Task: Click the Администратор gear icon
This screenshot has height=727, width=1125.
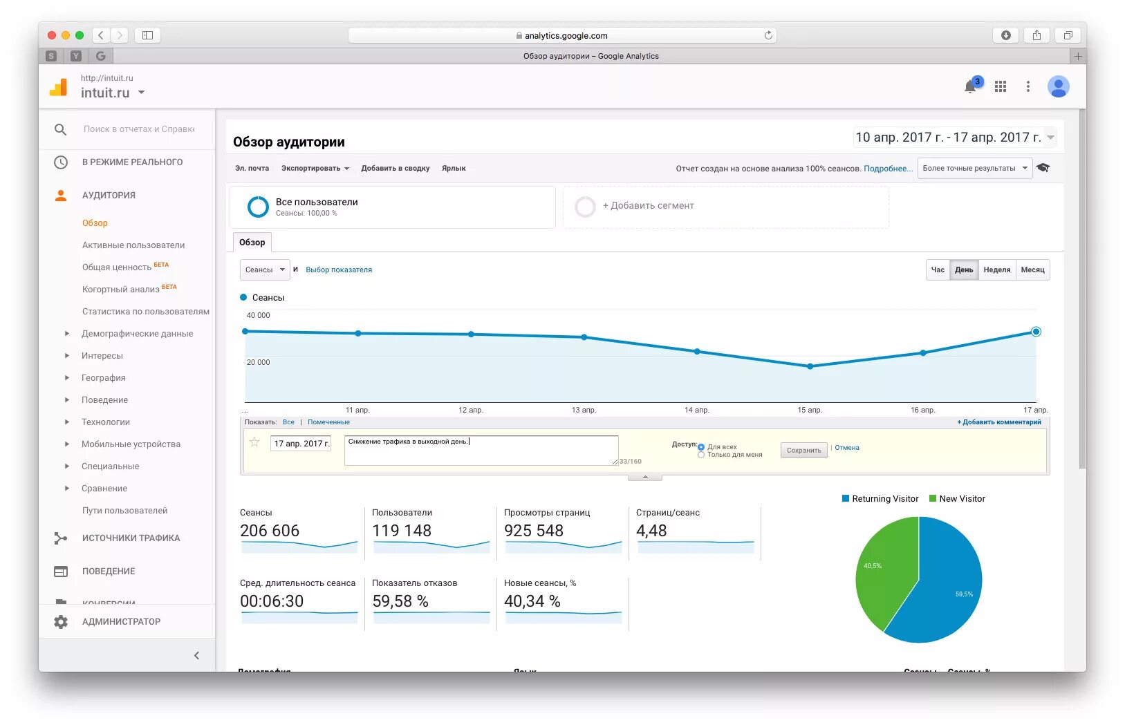Action: [61, 622]
